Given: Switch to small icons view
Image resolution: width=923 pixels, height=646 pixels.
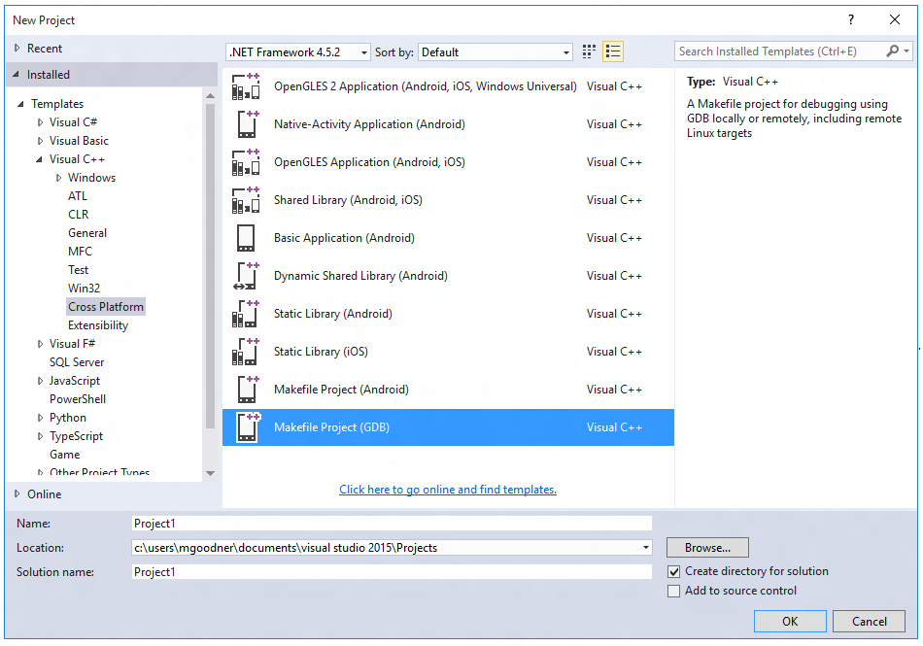Looking at the screenshot, I should point(589,51).
